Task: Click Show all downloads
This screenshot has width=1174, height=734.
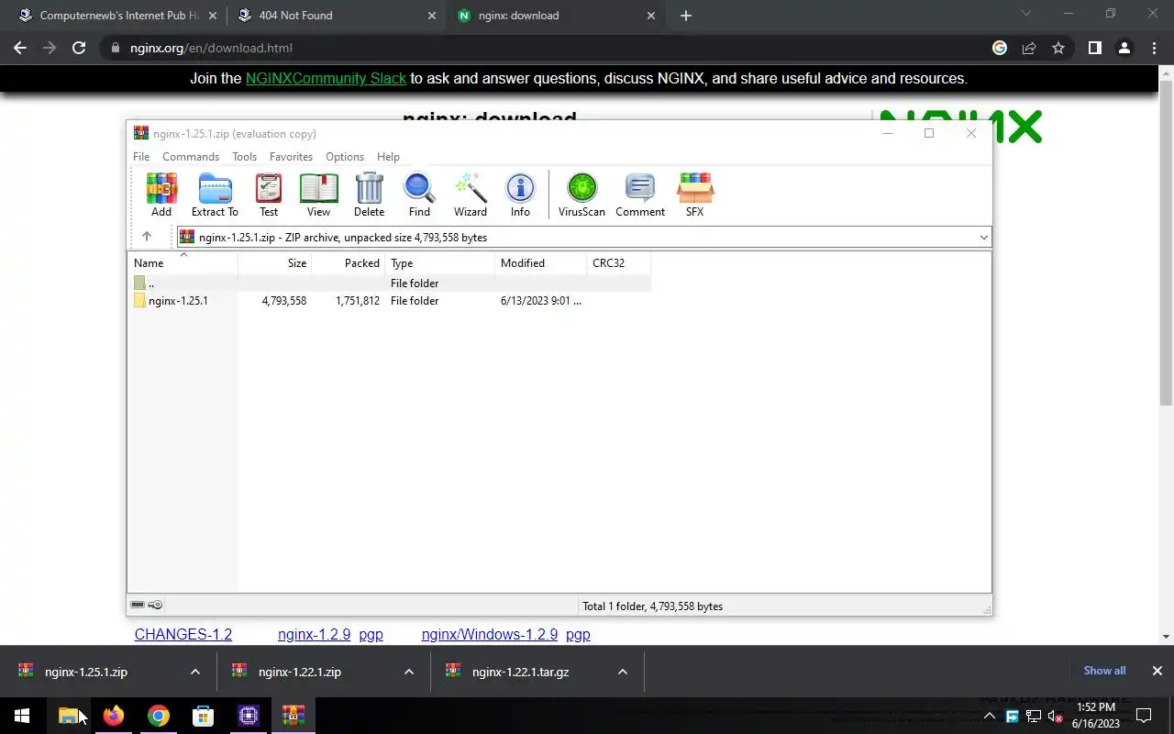Action: [x=1104, y=671]
